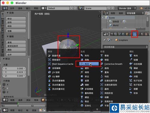Enable the X constraint axis checkbox
Viewport: 150px width, 113px height.
(x=4, y=85)
